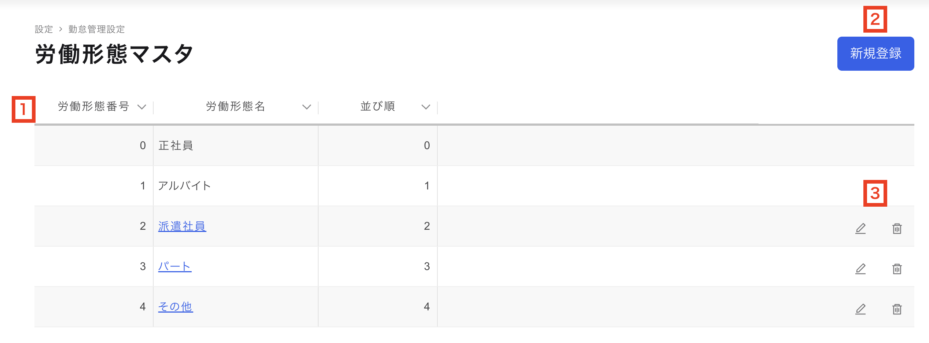Expand the 労働形態番号 column sort chevron
This screenshot has height=343, width=929.
click(142, 107)
